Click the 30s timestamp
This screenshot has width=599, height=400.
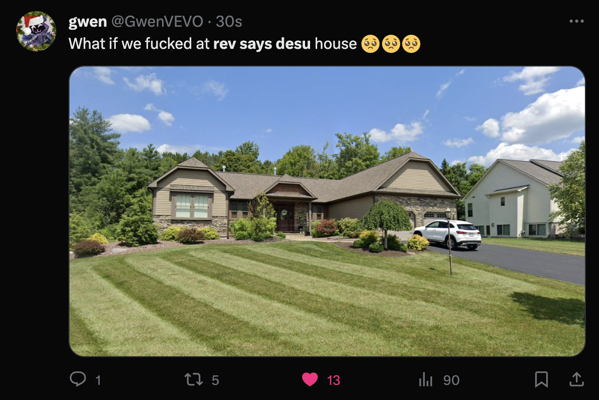click(x=229, y=22)
